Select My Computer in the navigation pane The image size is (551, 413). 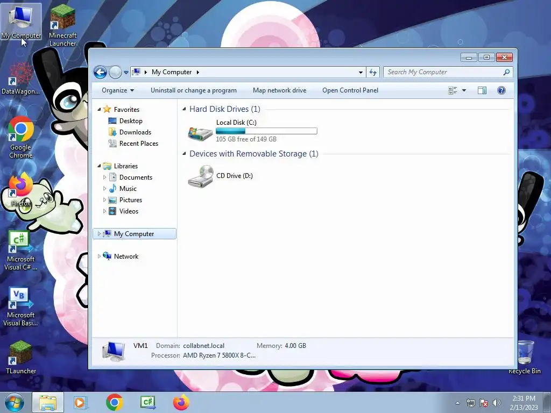pyautogui.click(x=134, y=234)
